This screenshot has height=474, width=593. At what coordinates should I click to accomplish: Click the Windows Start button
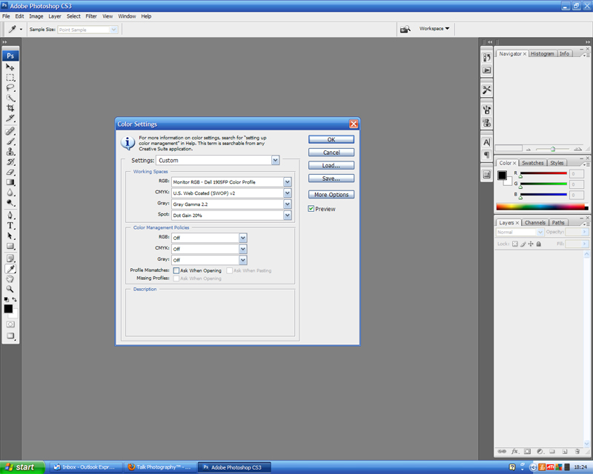coord(21,467)
